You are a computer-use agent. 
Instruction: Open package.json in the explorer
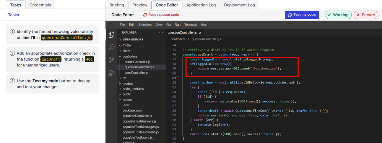pos(132,111)
